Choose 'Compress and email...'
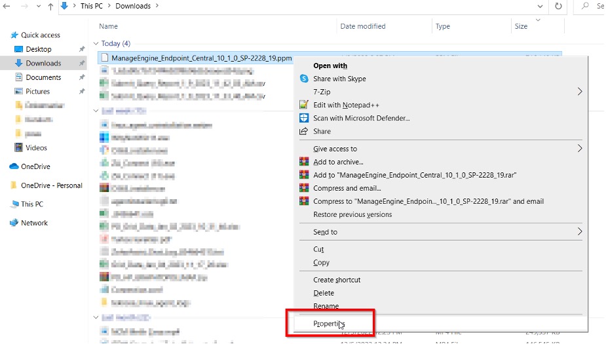 pyautogui.click(x=347, y=188)
